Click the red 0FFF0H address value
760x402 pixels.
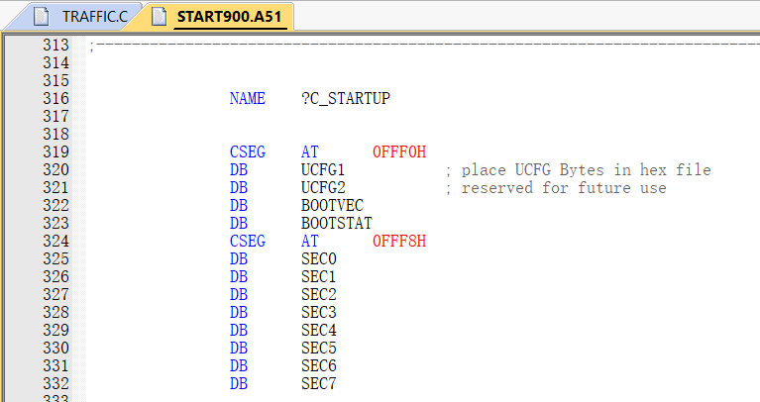coord(399,152)
